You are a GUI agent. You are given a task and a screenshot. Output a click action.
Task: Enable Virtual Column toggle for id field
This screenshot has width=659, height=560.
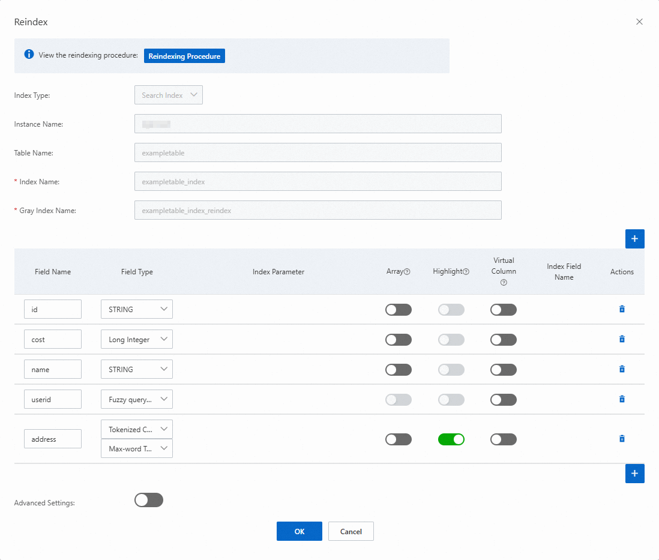click(504, 310)
